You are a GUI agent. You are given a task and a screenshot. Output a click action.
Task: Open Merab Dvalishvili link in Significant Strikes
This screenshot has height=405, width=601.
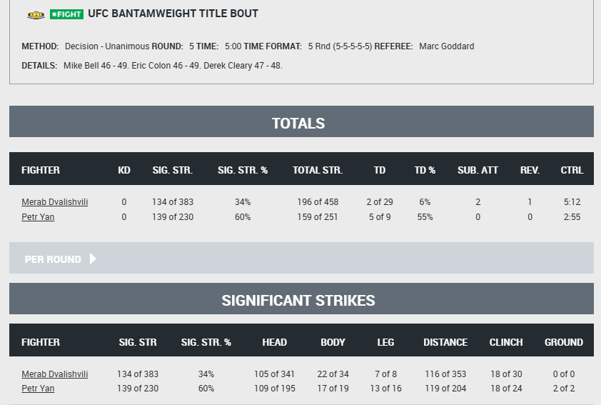tap(55, 374)
